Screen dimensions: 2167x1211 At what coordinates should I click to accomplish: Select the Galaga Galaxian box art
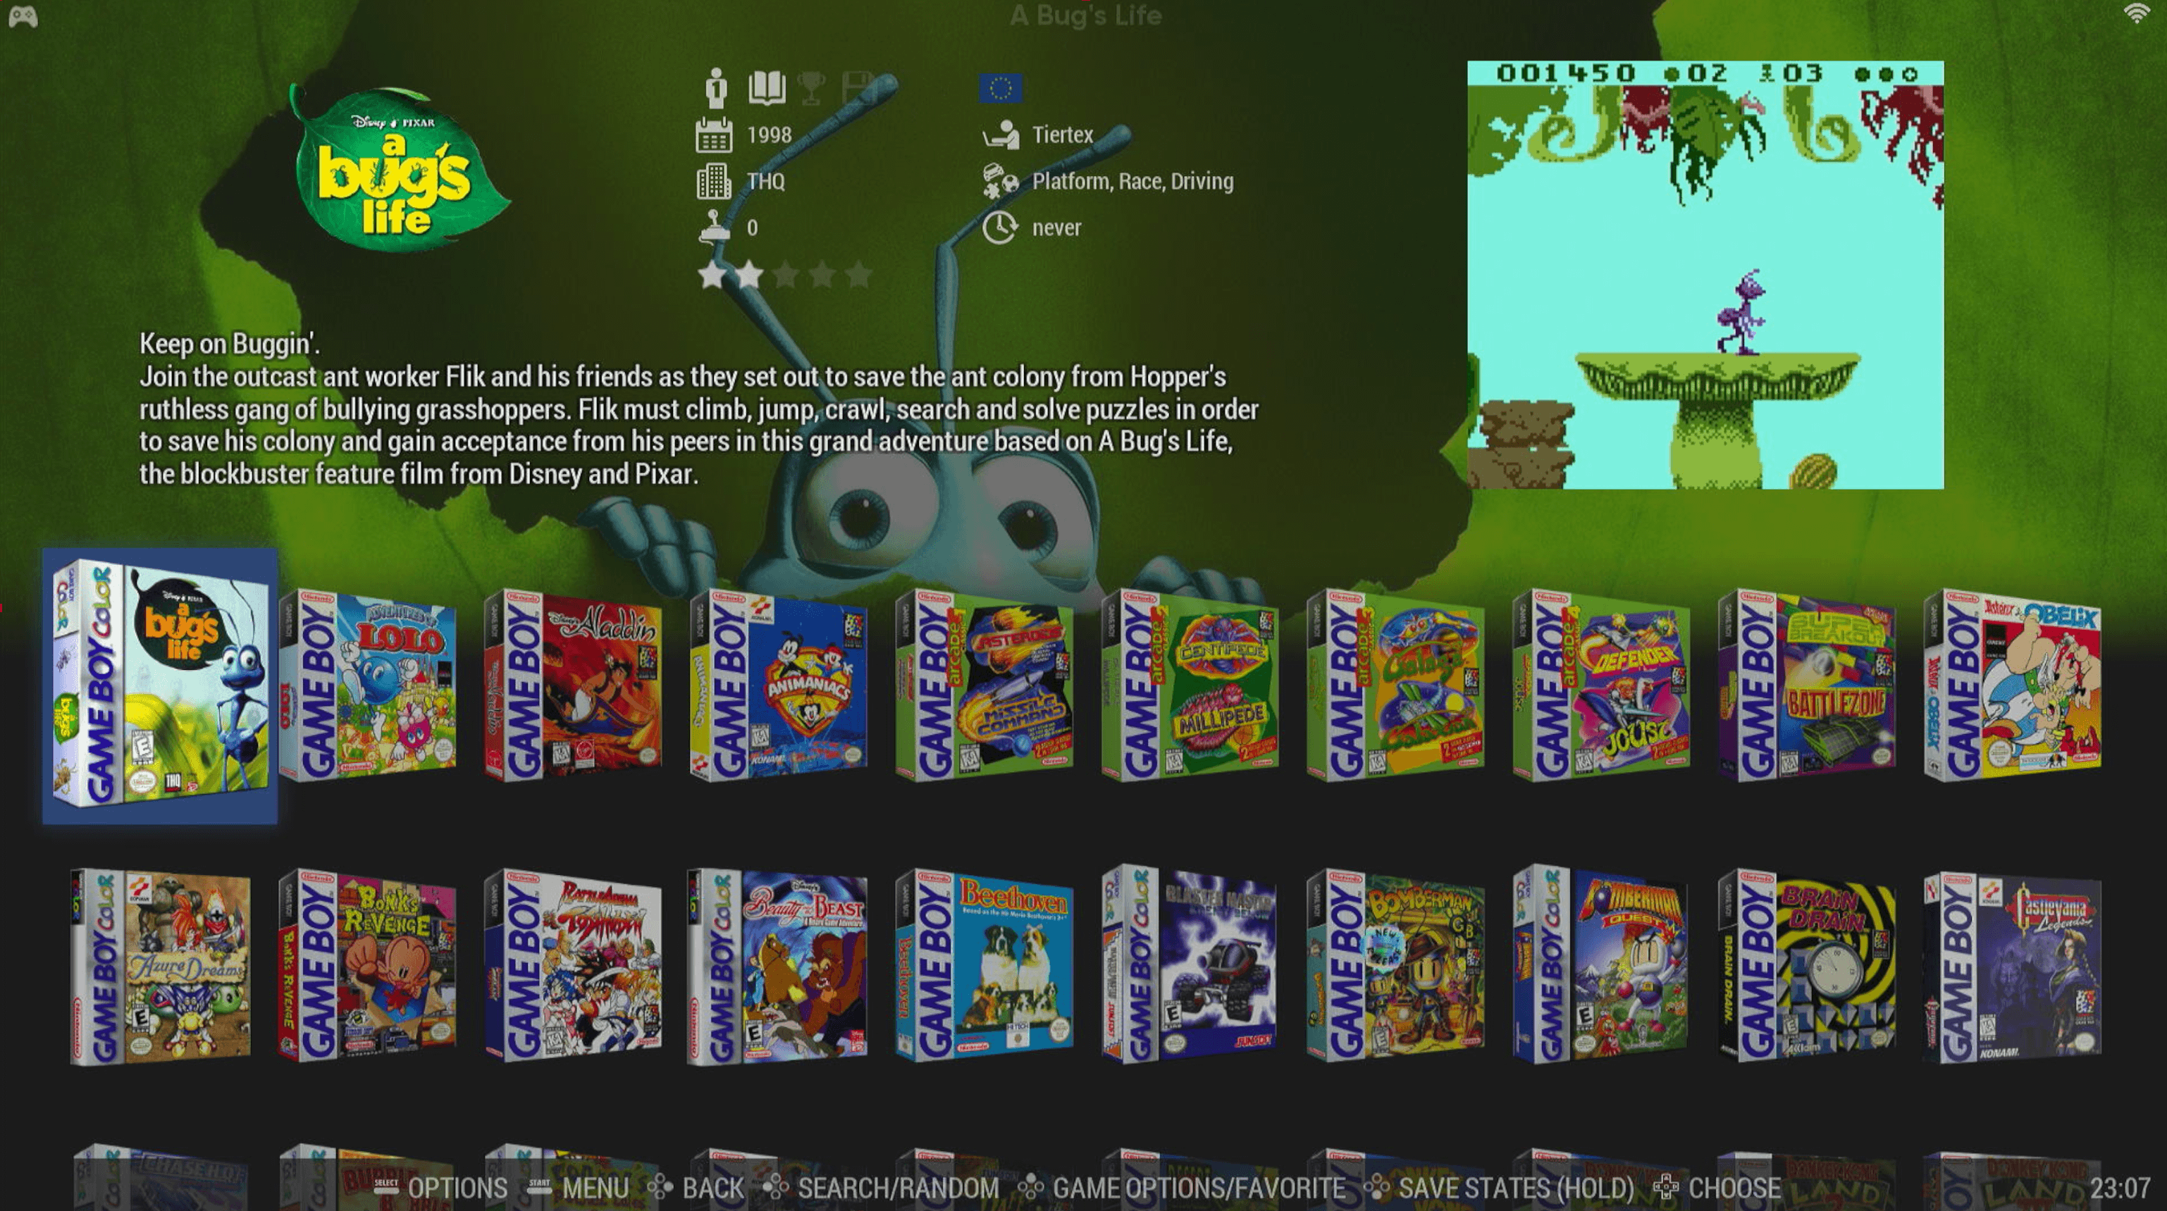pos(1395,685)
